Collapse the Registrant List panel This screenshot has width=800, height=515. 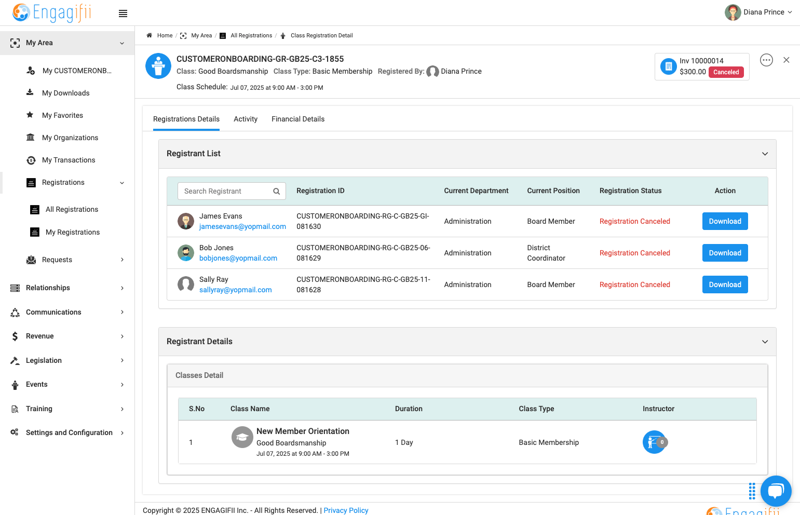(x=765, y=154)
